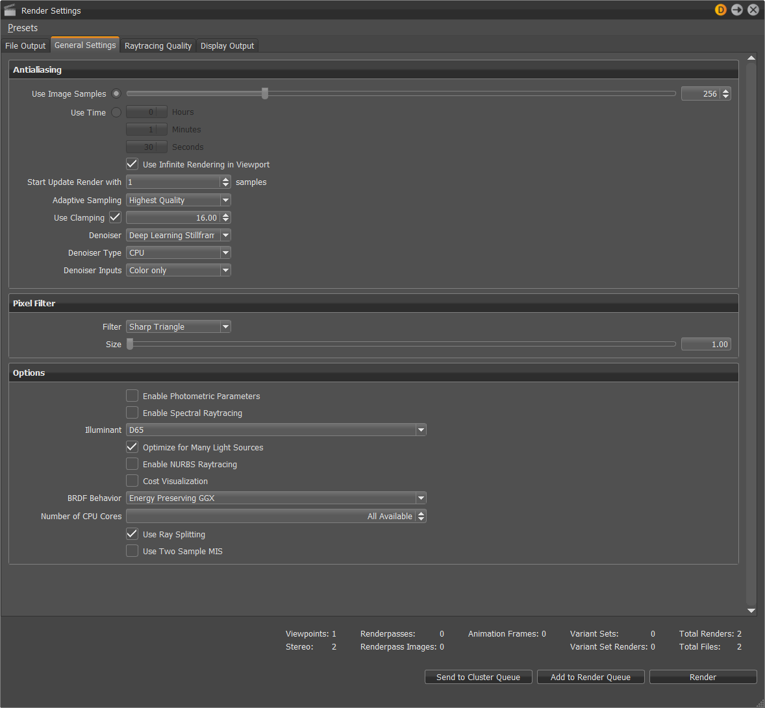765x708 pixels.
Task: Enable Photometric Parameters
Action: (x=132, y=395)
